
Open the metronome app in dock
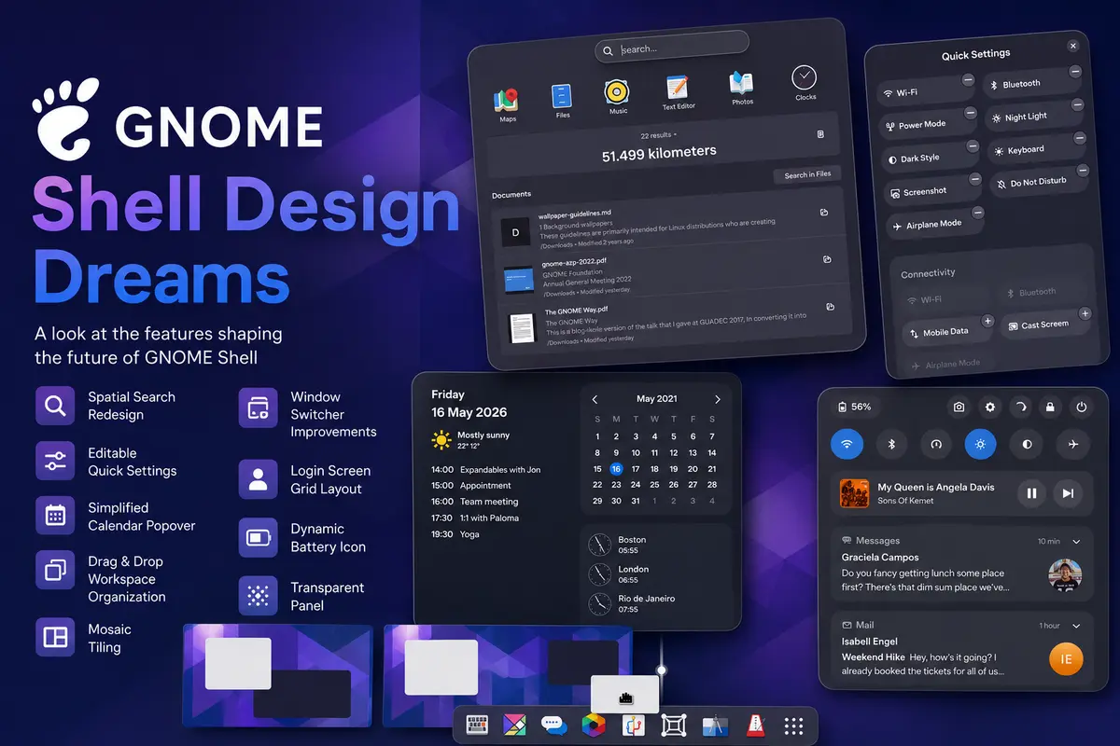coord(755,725)
